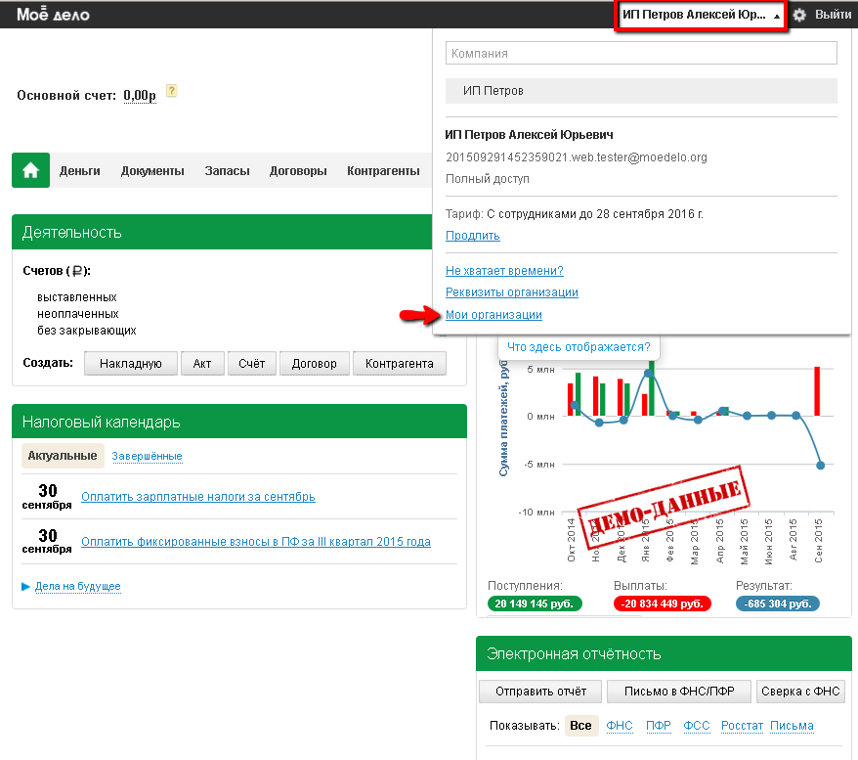The width and height of the screenshot is (858, 760).
Task: Filter reports by ФНС
Action: pos(620,726)
